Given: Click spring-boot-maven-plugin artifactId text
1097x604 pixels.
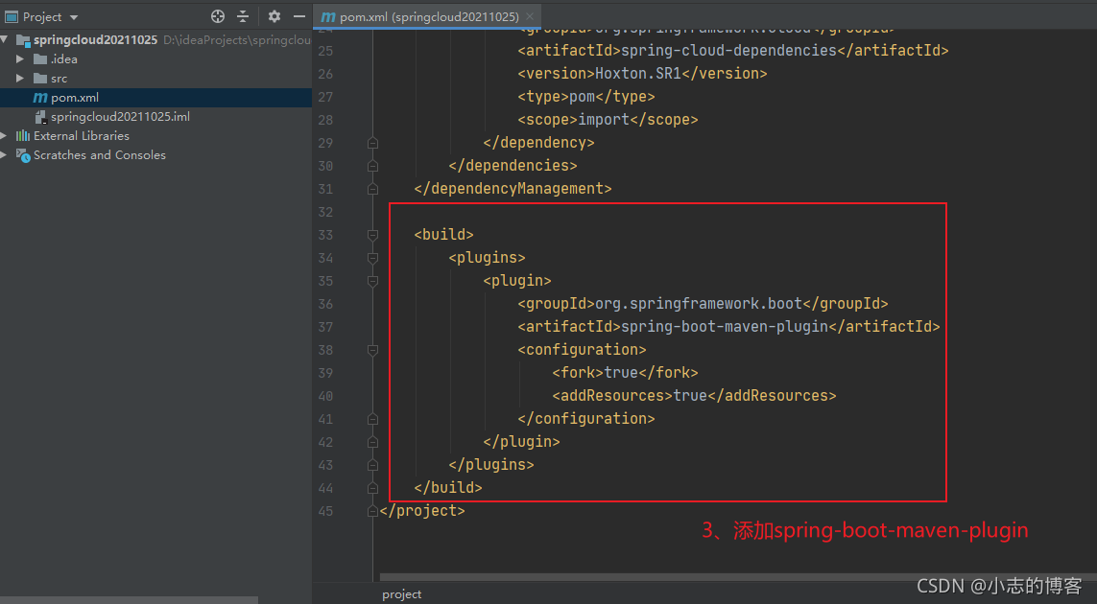Looking at the screenshot, I should click(724, 327).
